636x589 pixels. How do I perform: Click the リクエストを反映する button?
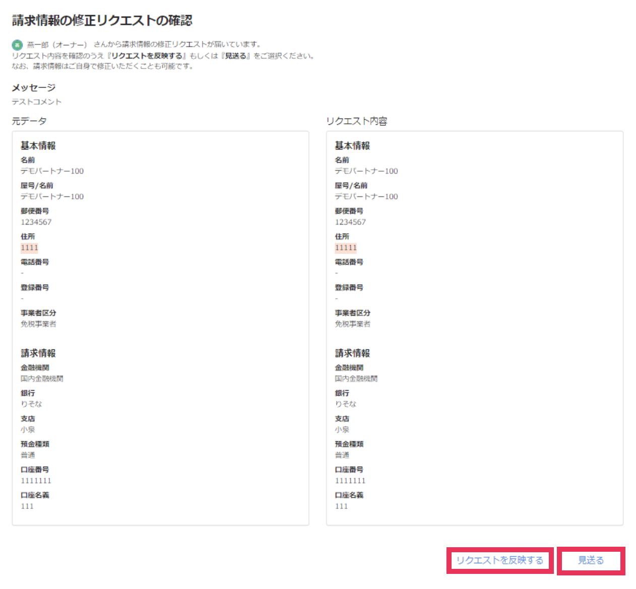pos(500,560)
